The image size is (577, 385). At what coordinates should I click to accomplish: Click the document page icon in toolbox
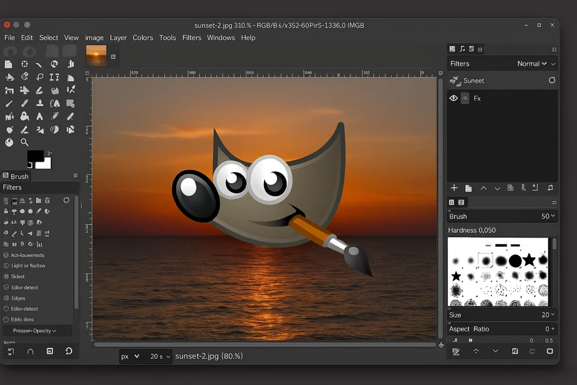(x=8, y=64)
